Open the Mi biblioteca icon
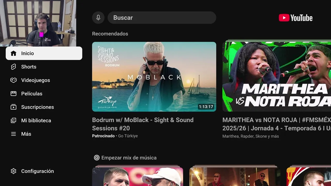Image resolution: width=331 pixels, height=186 pixels. click(13, 120)
